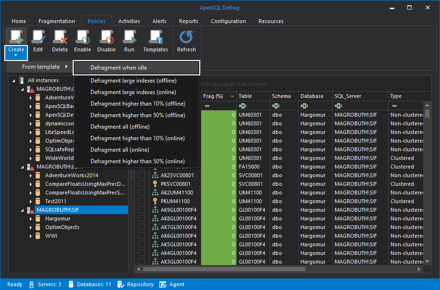Select the checkbox for row AK4GL00100F4
This screenshot has width=440, height=290.
(x=142, y=254)
